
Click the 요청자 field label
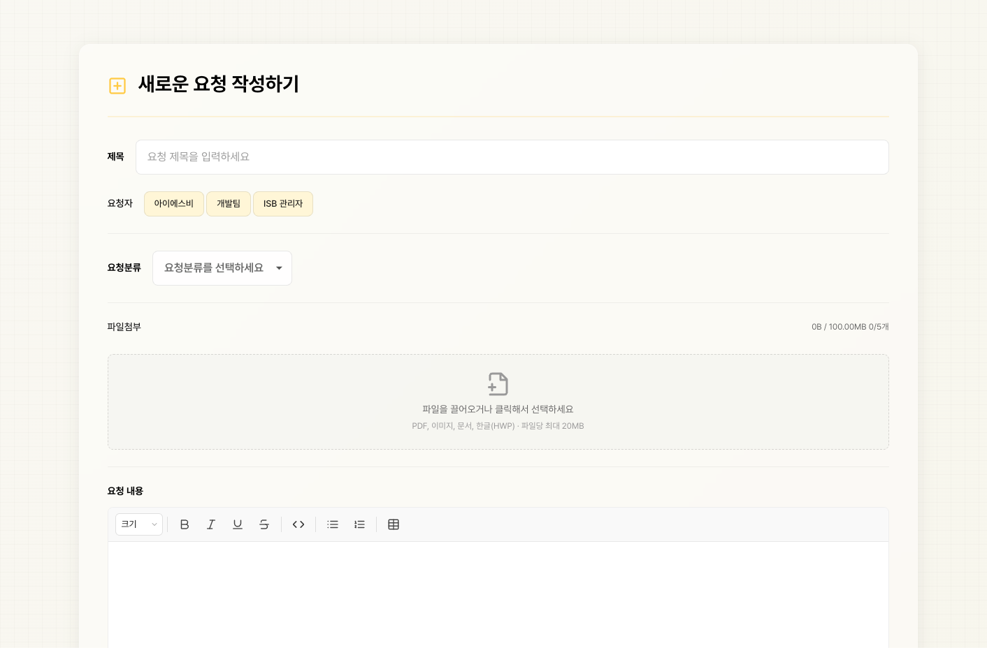tap(120, 204)
